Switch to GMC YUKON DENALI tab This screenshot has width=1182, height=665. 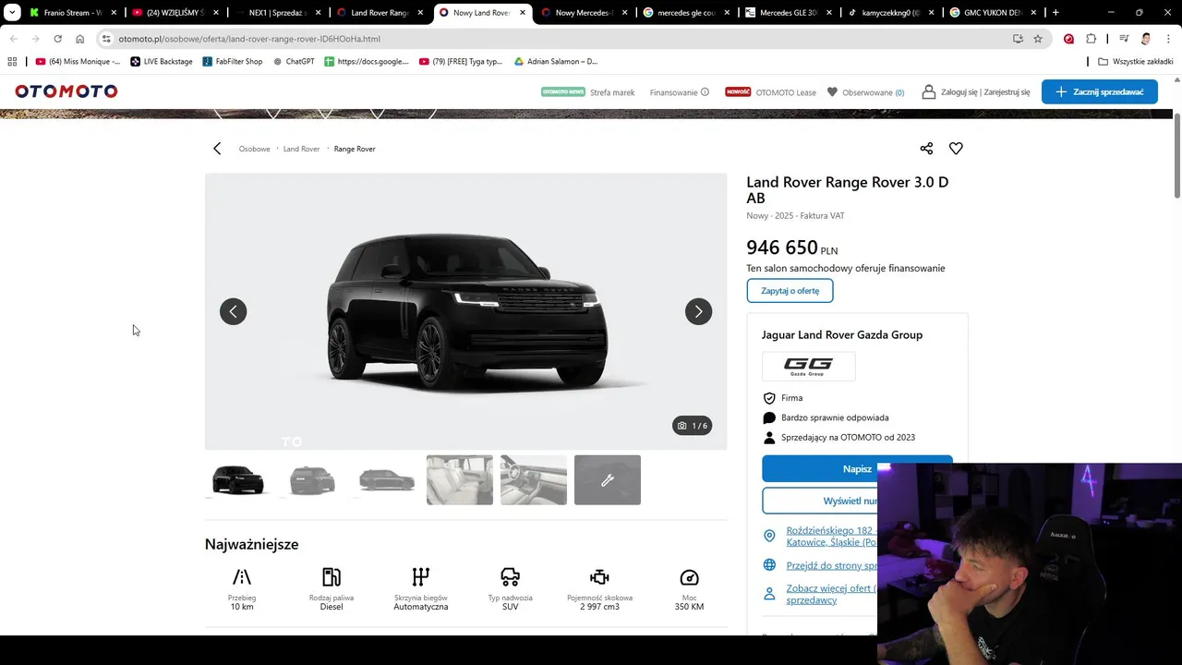point(994,13)
